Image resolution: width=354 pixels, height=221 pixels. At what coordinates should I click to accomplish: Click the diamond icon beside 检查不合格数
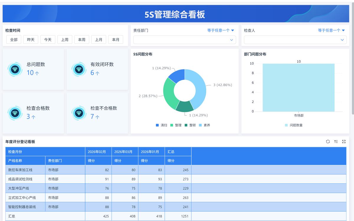pyautogui.click(x=79, y=113)
